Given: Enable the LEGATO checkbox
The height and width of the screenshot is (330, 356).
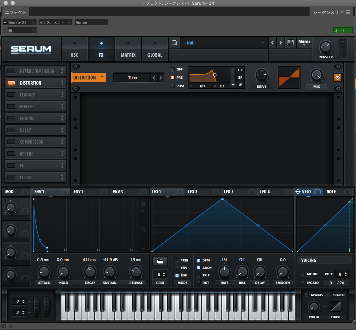Looking at the screenshot, I should click(303, 283).
